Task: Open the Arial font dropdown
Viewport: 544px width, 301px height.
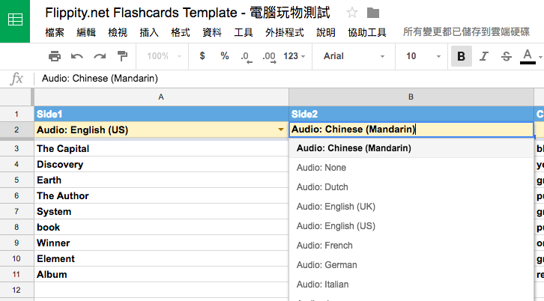Action: pyautogui.click(x=352, y=56)
